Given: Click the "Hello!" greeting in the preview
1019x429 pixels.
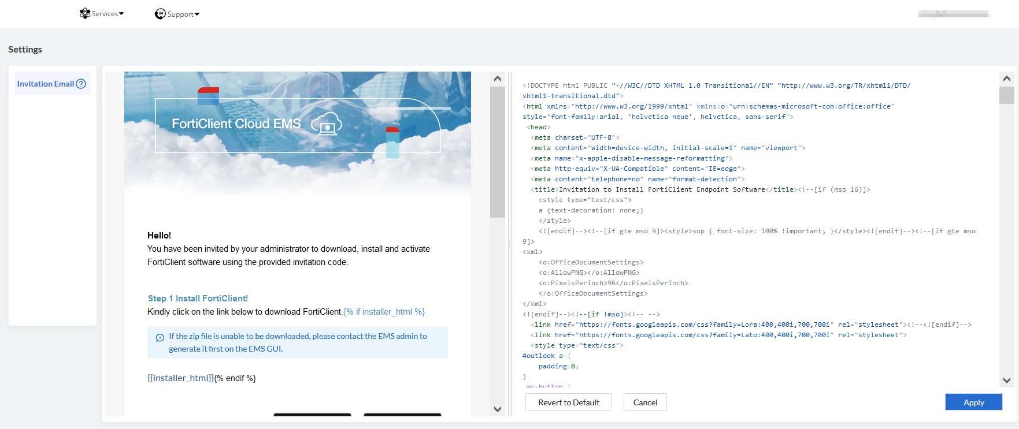Looking at the screenshot, I should (x=159, y=236).
